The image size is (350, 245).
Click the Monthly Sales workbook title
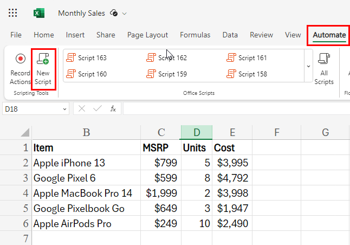(x=81, y=13)
